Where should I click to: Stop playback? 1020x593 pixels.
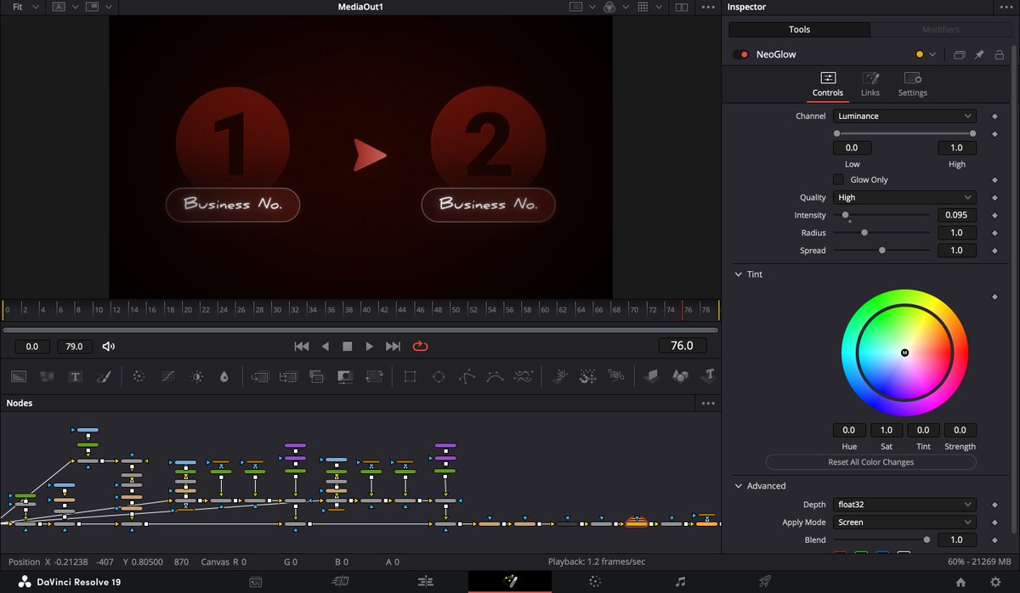point(347,347)
